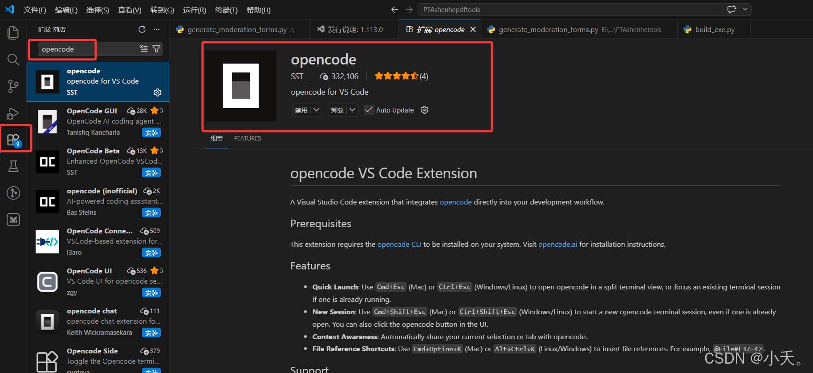
Task: Open the Extensions view icon
Action: (13, 140)
